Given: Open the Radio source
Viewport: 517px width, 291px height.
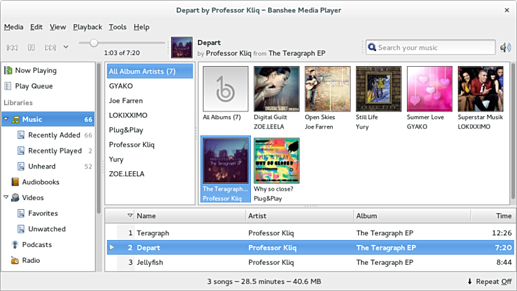Looking at the screenshot, I should pos(30,261).
